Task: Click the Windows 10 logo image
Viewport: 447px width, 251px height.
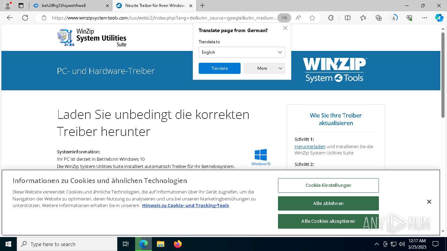Action: (261, 157)
